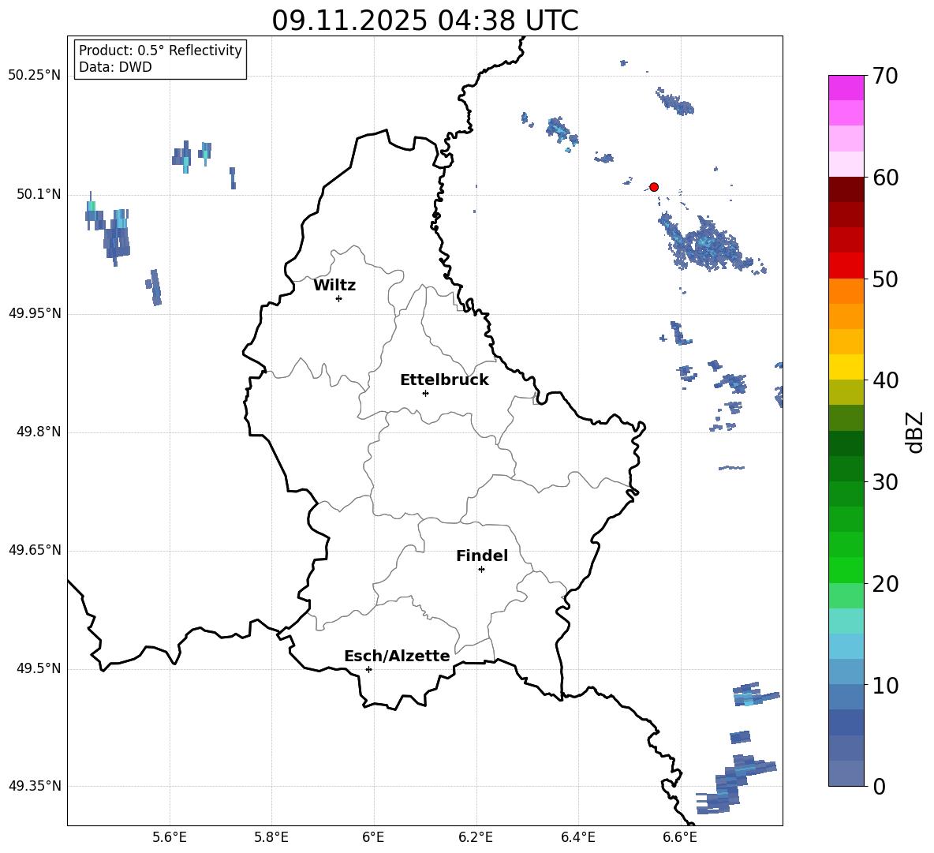
Task: Click the 6°E longitude label
Action: pyautogui.click(x=373, y=838)
